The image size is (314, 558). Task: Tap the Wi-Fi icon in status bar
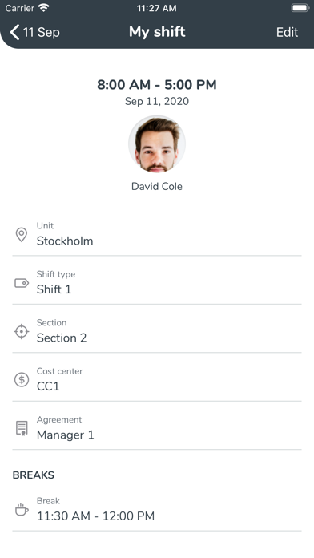(x=44, y=8)
